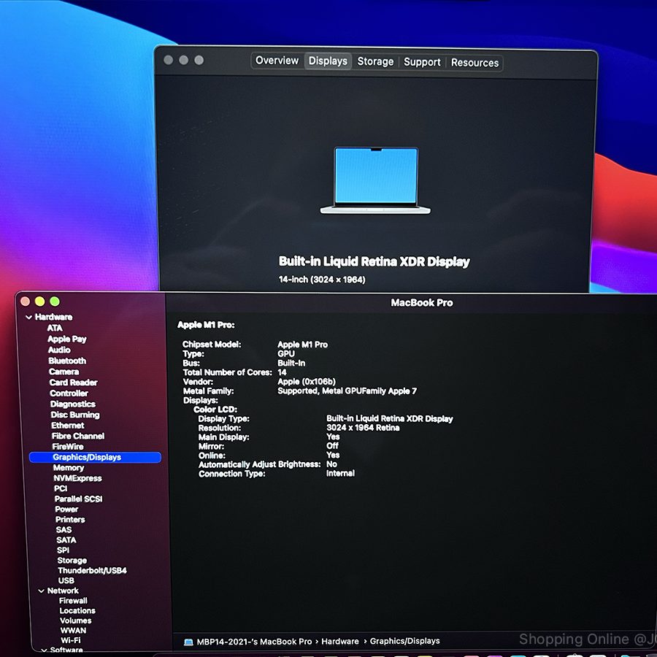Collapse the Hardware section in sidebar
This screenshot has width=657, height=657.
click(29, 318)
